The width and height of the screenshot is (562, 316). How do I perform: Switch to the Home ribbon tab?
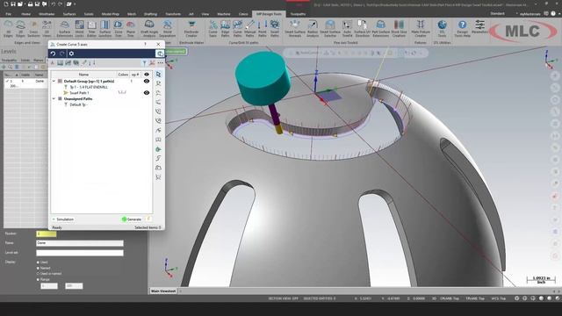(25, 14)
